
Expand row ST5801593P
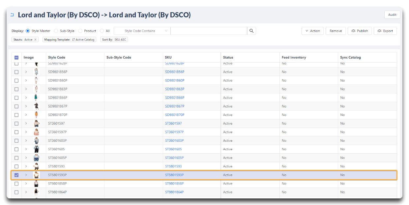tap(26, 175)
